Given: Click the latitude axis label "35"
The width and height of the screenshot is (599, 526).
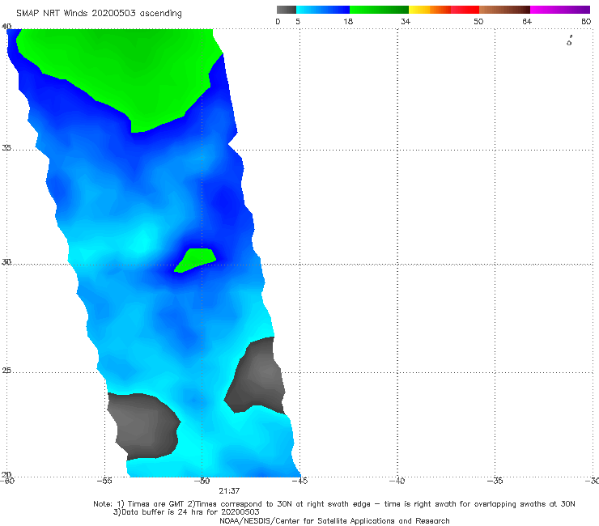Looking at the screenshot, I should 6,147.
